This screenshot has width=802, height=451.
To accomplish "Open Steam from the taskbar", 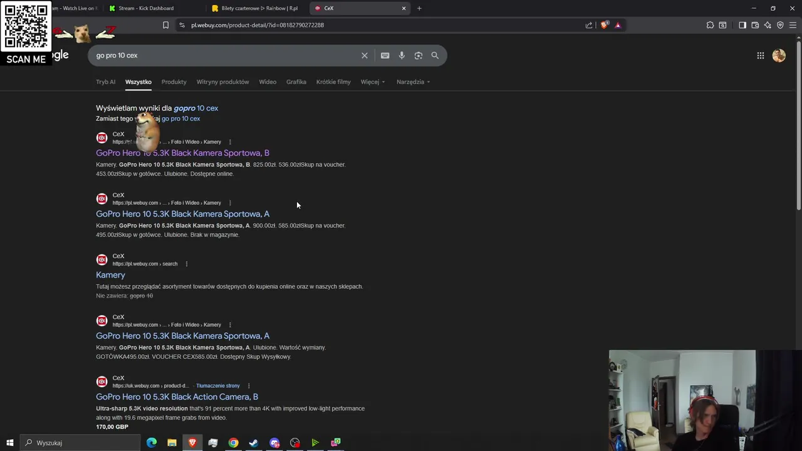I will 254,443.
